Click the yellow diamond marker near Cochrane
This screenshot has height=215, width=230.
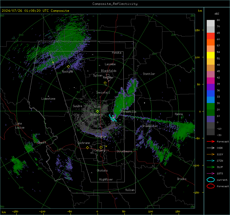point(88,148)
